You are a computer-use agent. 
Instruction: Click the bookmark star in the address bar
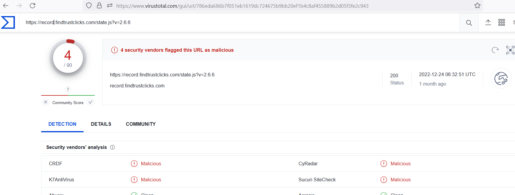click(477, 5)
